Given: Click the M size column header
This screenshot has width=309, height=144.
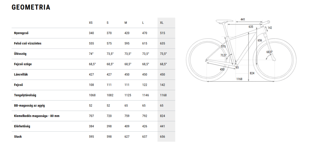Looking at the screenshot, I should click(x=126, y=23).
